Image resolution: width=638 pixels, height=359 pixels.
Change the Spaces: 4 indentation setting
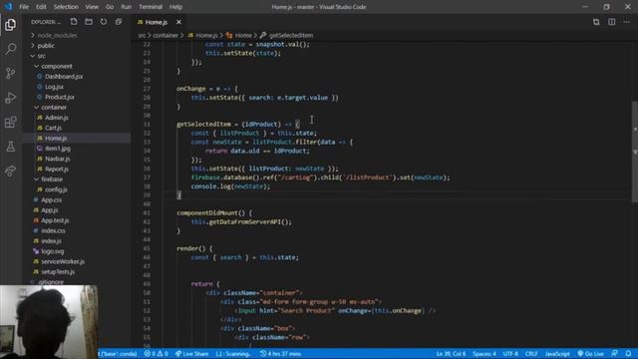[x=484, y=354]
